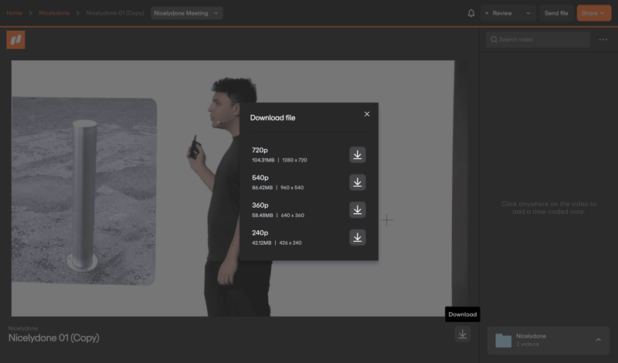618x363 pixels.
Task: Click the '86.42MB | 960 x 540' details
Action: 278,188
